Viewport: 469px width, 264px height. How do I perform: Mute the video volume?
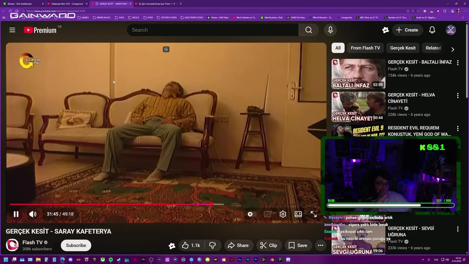(x=33, y=214)
